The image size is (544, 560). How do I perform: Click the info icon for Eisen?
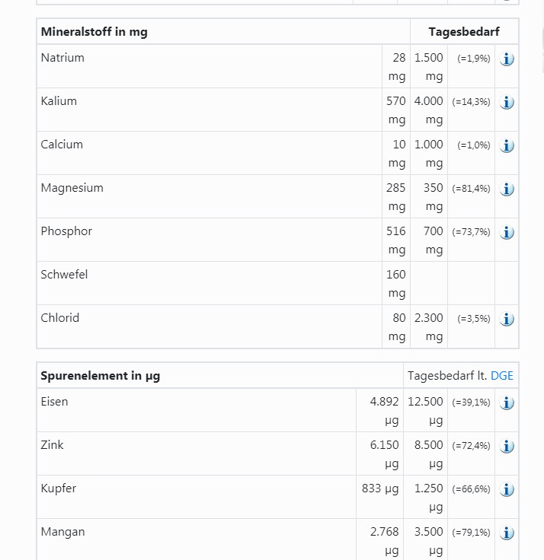(507, 402)
